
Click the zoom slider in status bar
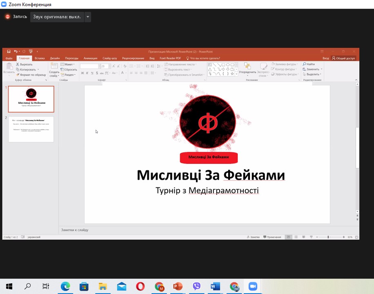328,237
